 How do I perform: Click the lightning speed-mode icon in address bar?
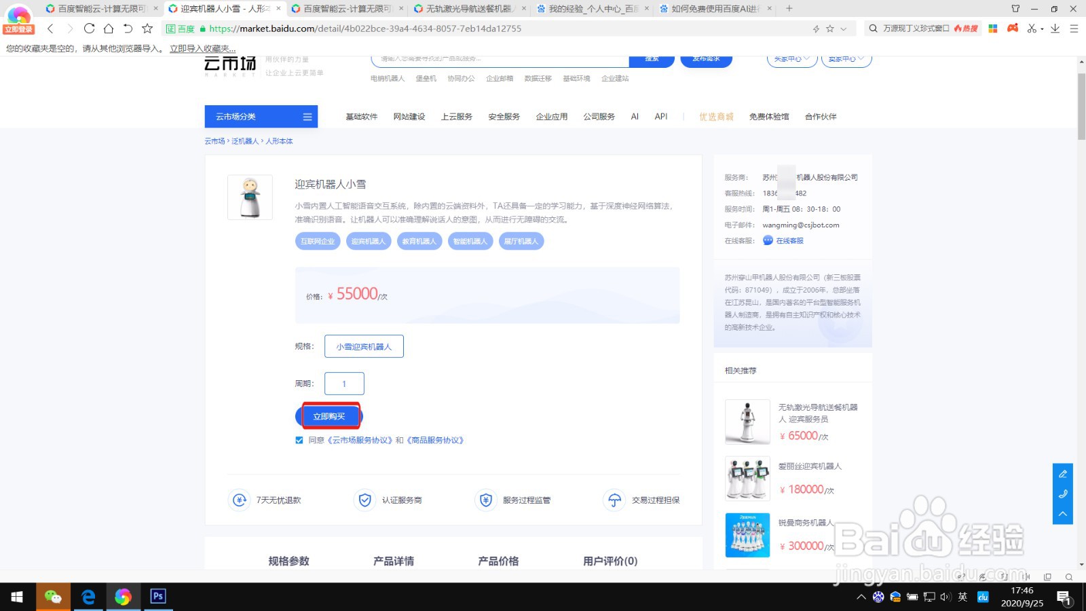pyautogui.click(x=816, y=29)
